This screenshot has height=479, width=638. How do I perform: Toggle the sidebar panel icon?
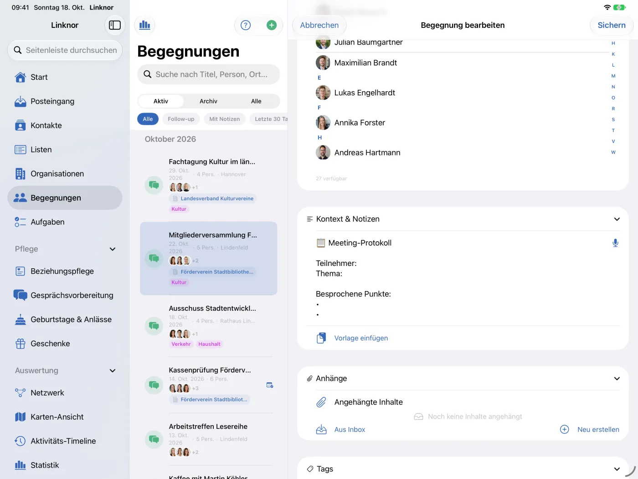point(115,25)
